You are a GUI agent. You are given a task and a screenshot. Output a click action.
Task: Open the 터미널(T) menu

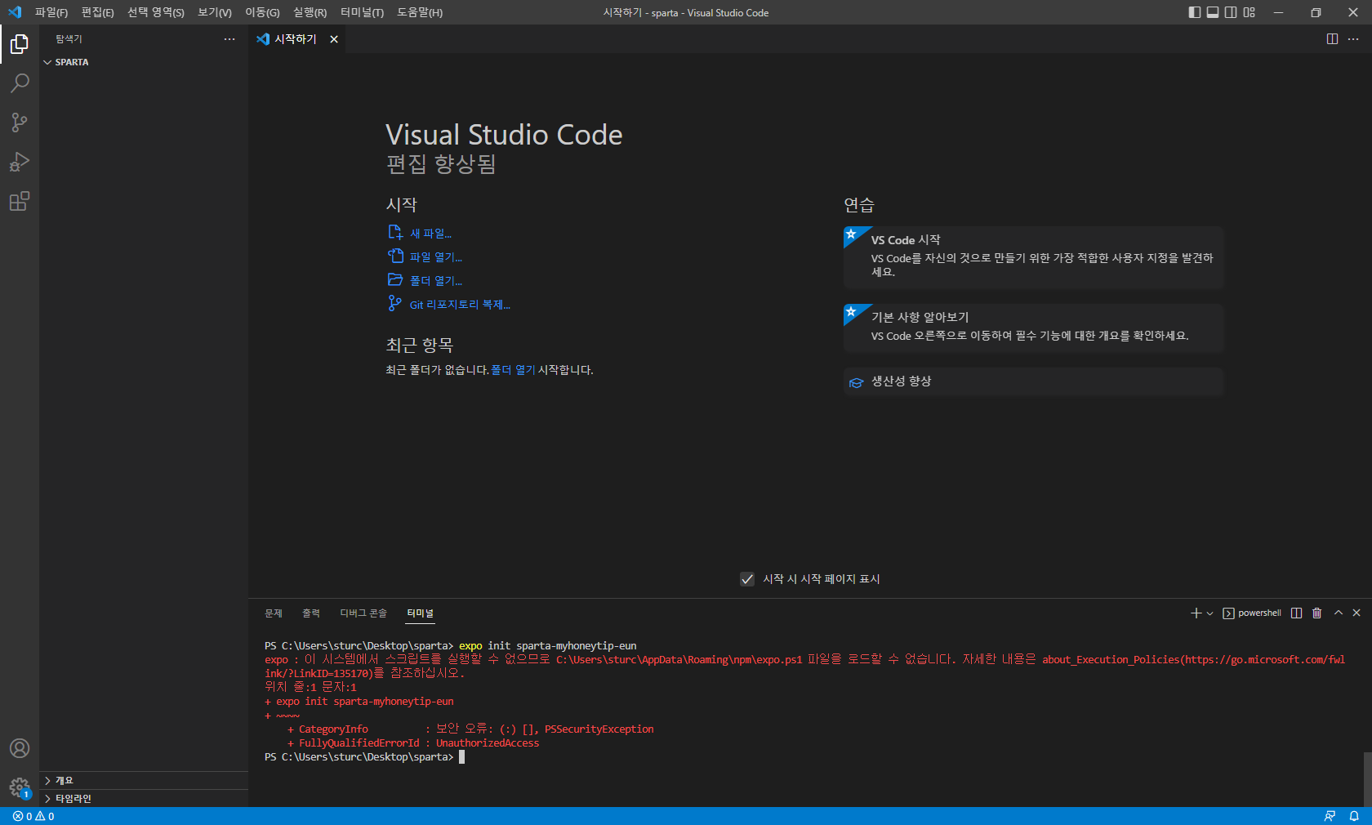(362, 12)
